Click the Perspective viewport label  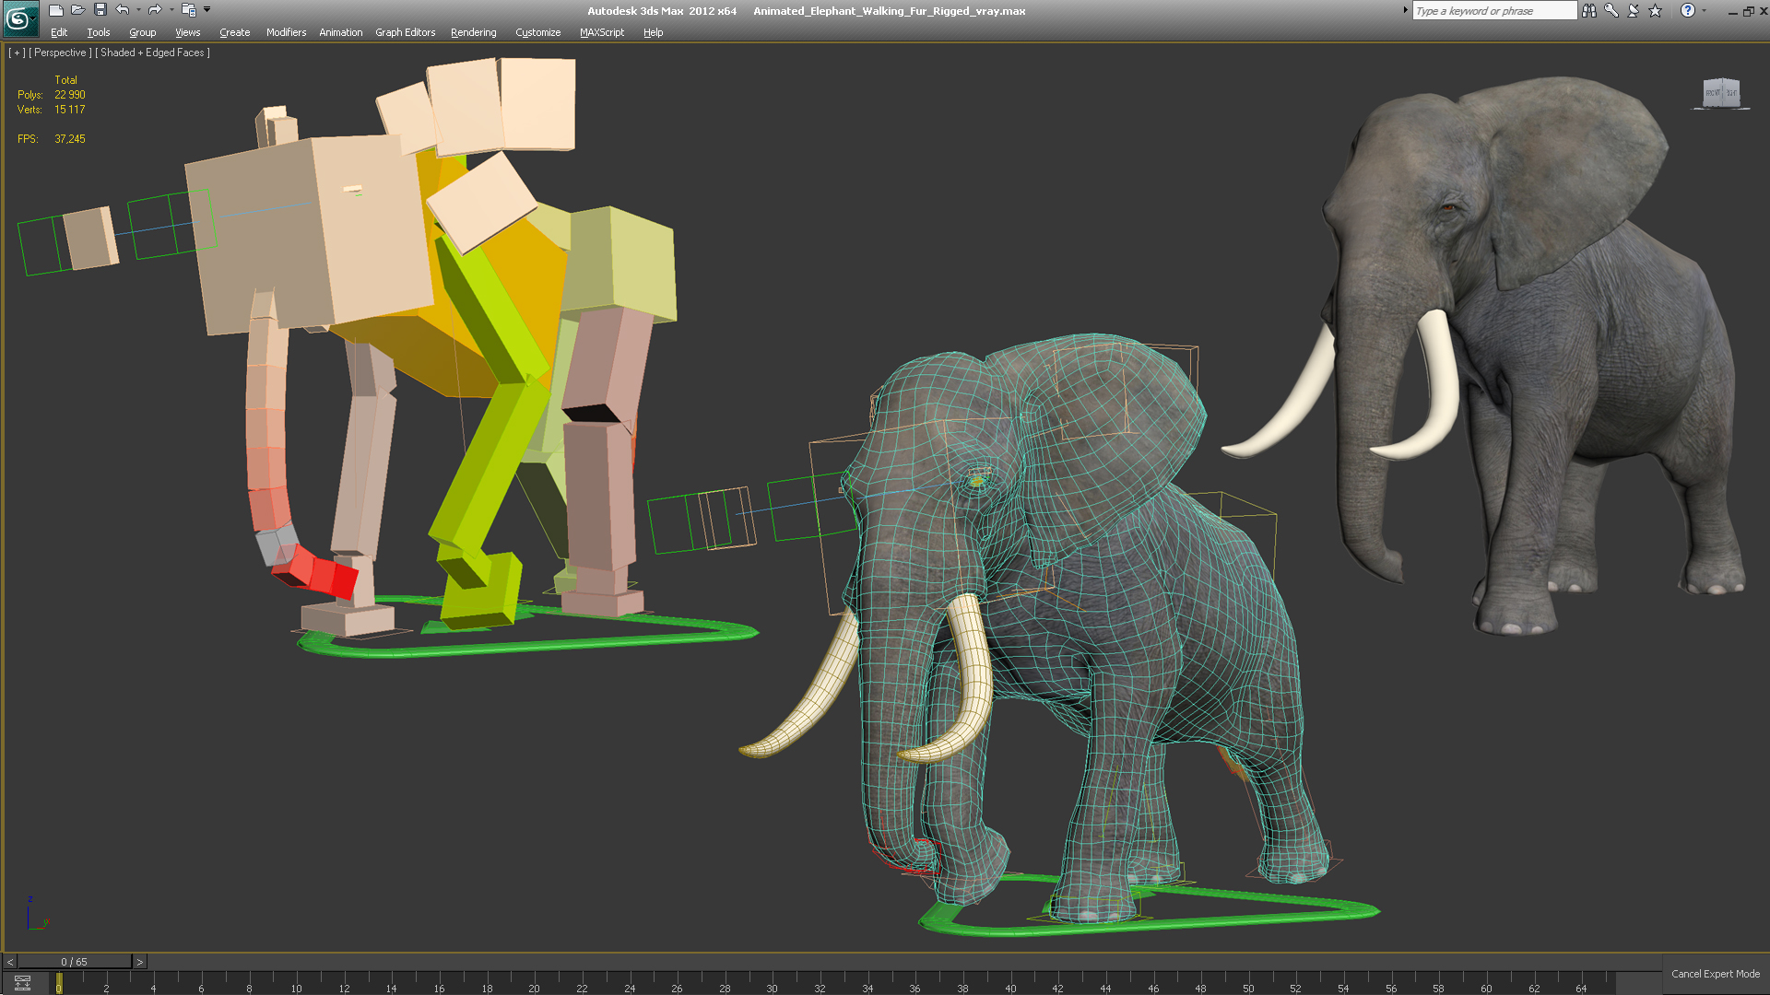tap(60, 53)
